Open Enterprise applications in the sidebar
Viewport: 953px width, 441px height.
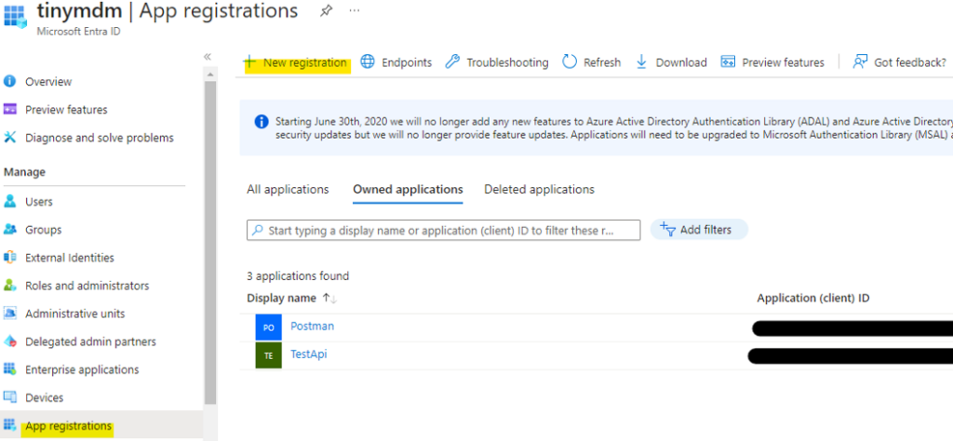point(82,369)
